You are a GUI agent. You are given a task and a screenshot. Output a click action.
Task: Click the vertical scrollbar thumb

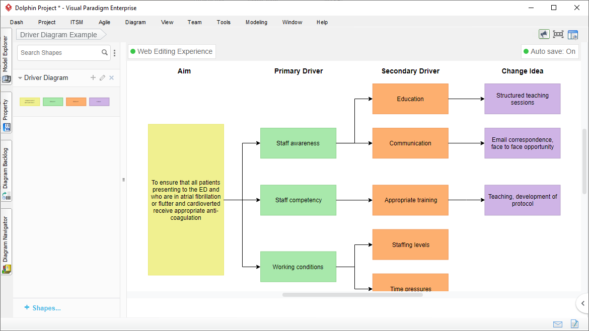(584, 161)
